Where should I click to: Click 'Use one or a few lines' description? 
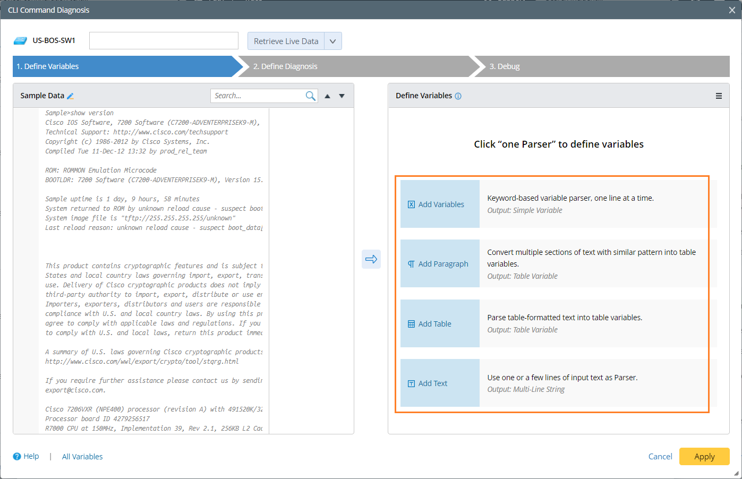(x=562, y=378)
